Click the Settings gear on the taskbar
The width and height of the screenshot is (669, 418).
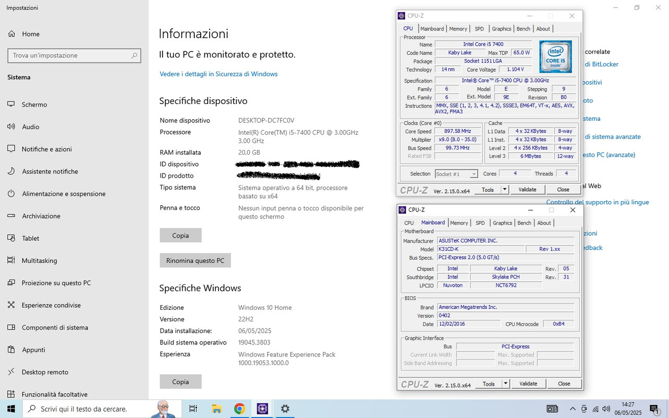[285, 409]
